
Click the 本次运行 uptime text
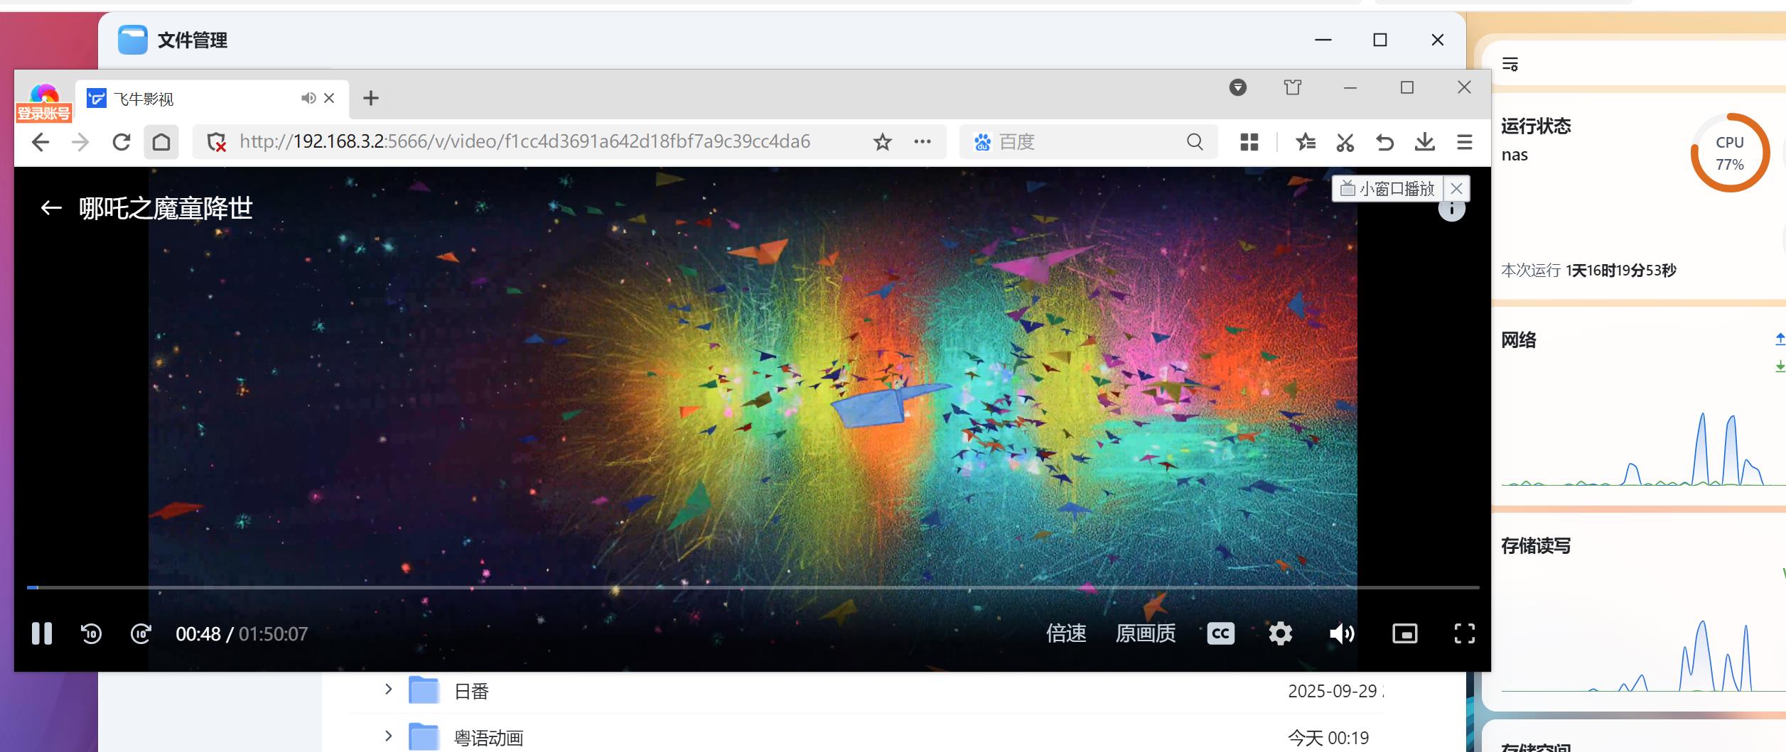pos(1588,271)
